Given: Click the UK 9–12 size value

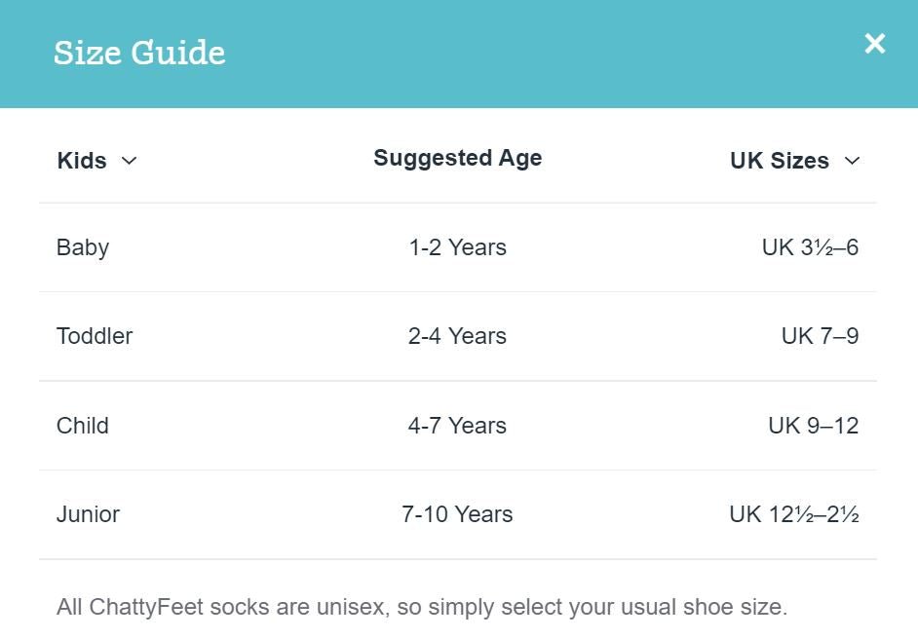Looking at the screenshot, I should 814,426.
